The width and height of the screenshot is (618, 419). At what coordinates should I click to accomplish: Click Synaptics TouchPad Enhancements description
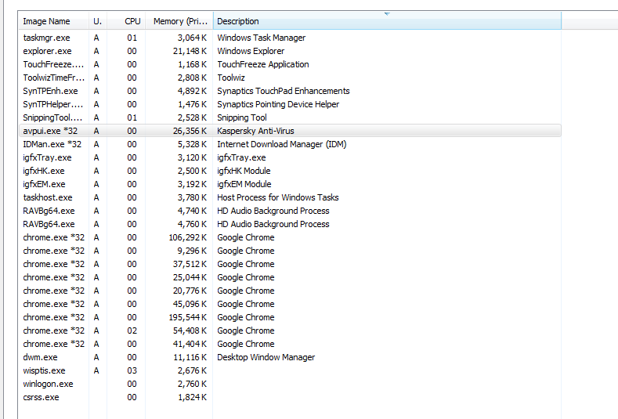click(x=284, y=91)
